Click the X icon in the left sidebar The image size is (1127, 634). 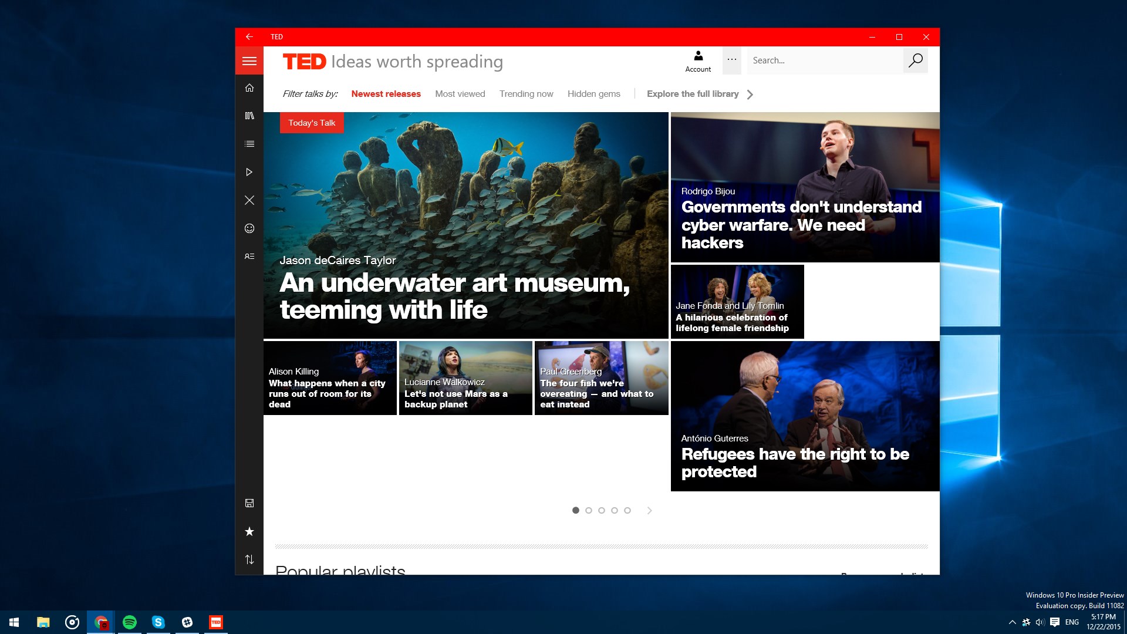(x=249, y=200)
